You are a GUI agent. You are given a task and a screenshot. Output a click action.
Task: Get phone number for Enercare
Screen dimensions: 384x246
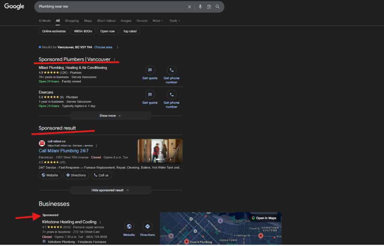pos(171,99)
